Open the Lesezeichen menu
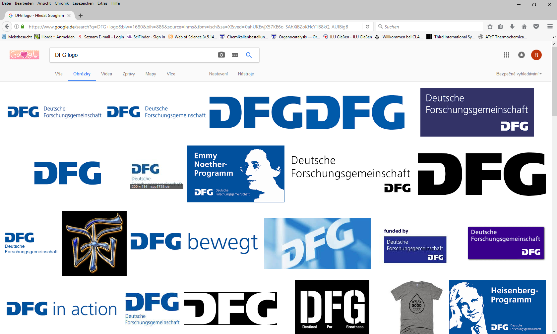This screenshot has height=334, width=557. click(83, 3)
